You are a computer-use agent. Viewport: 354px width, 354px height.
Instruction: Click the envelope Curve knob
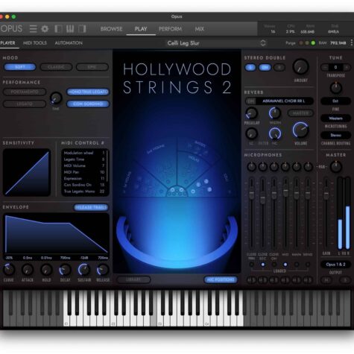(x=9, y=270)
